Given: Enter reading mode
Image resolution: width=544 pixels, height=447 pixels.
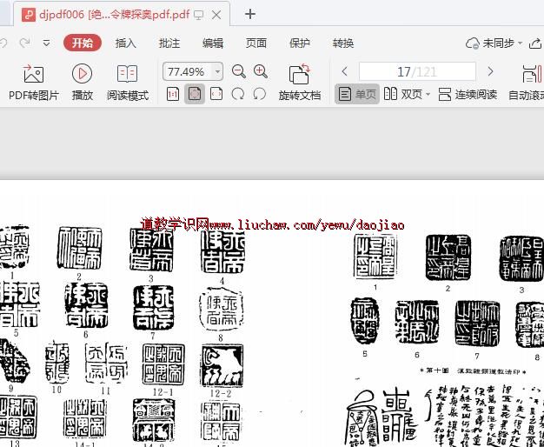Looking at the screenshot, I should click(x=128, y=83).
